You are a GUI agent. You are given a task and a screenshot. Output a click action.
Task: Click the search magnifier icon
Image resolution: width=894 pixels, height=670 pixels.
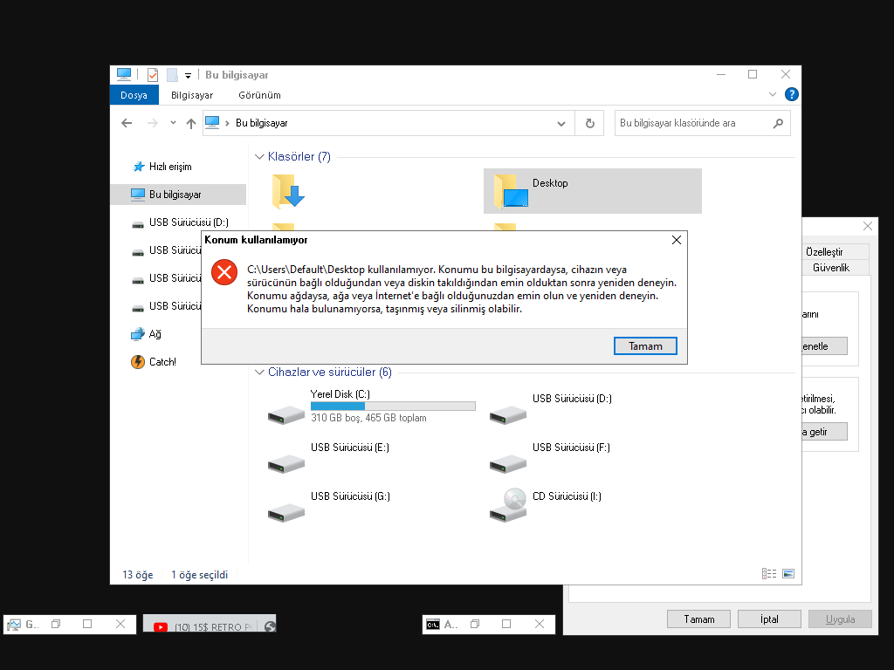click(778, 123)
